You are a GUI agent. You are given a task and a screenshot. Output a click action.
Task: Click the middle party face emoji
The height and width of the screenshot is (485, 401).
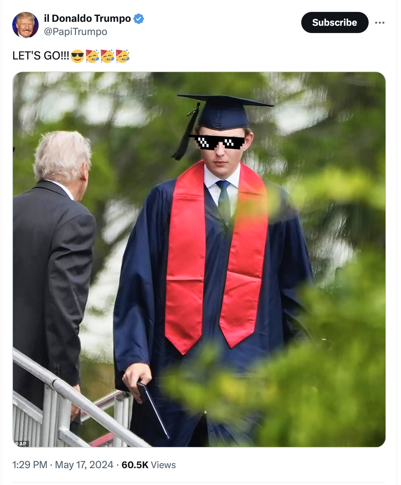click(x=108, y=56)
